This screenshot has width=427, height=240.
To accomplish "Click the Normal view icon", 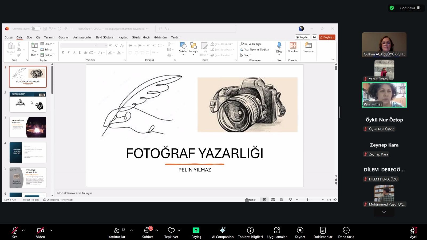I will click(264, 200).
